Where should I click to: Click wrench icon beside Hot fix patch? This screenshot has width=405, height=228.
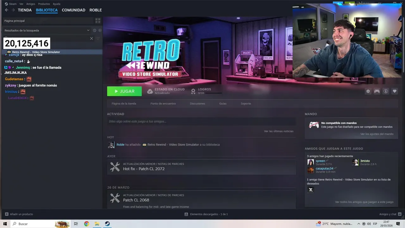[115, 167]
